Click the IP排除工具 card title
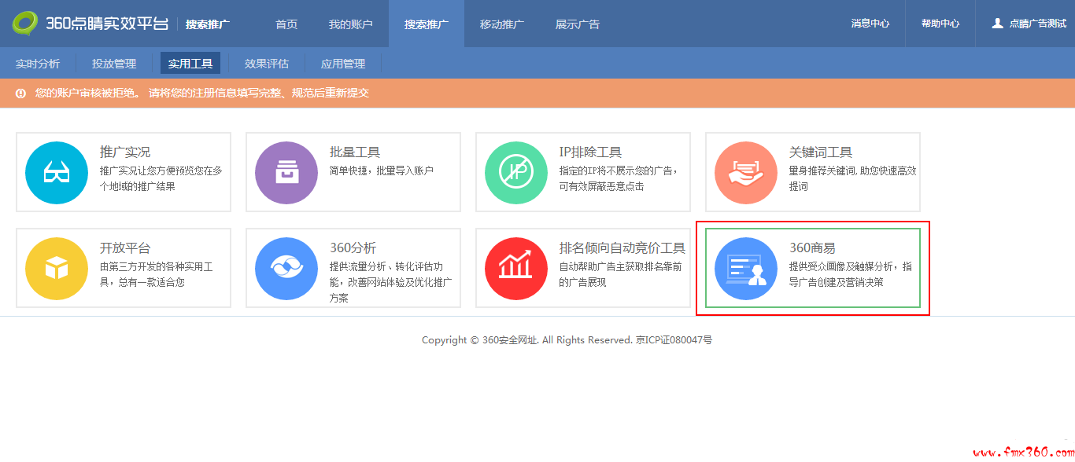Viewport: 1075px width, 462px height. point(590,152)
